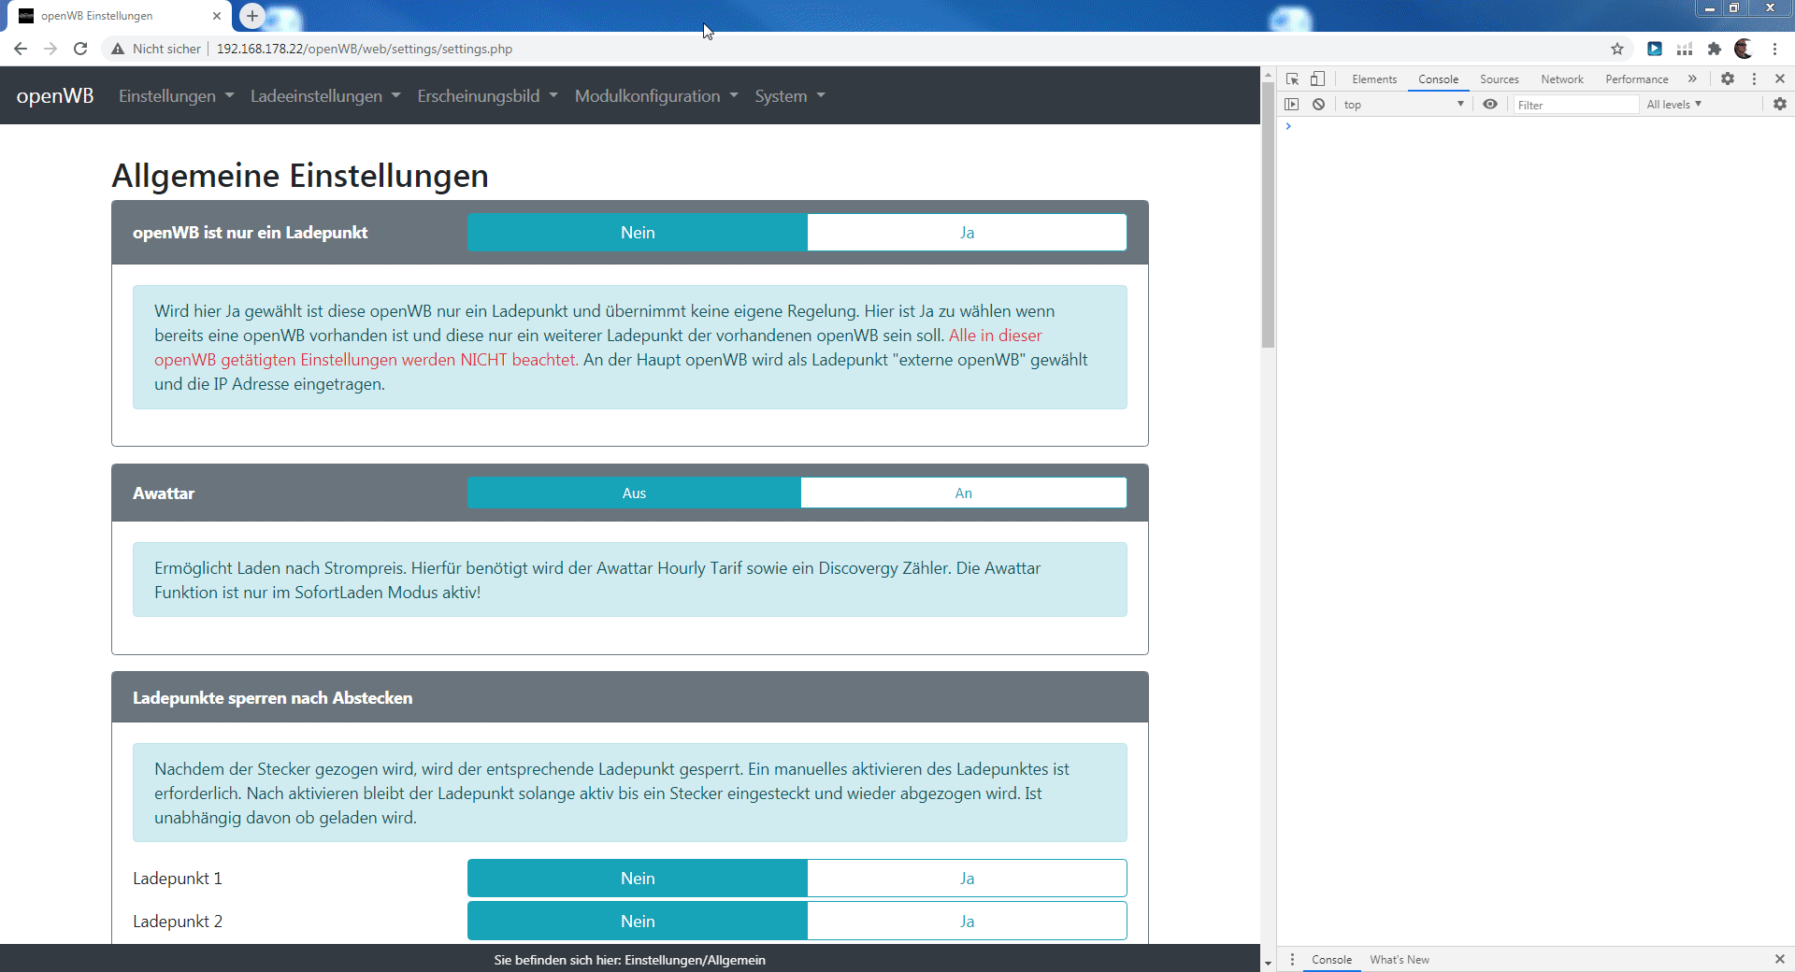Select the Console tab in DevTools
This screenshot has width=1795, height=972.
point(1438,79)
